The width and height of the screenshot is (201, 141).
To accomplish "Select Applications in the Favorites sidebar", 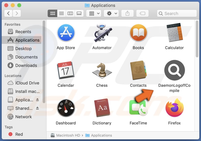I will click(22, 40).
